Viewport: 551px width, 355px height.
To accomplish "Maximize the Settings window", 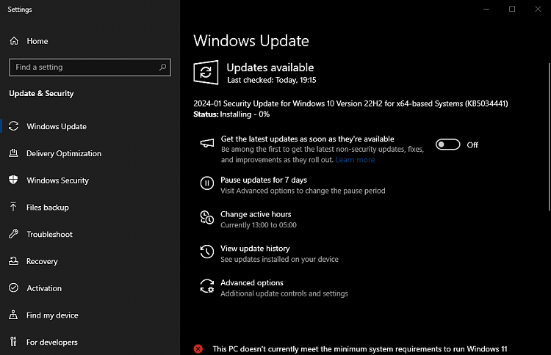I will coord(512,9).
